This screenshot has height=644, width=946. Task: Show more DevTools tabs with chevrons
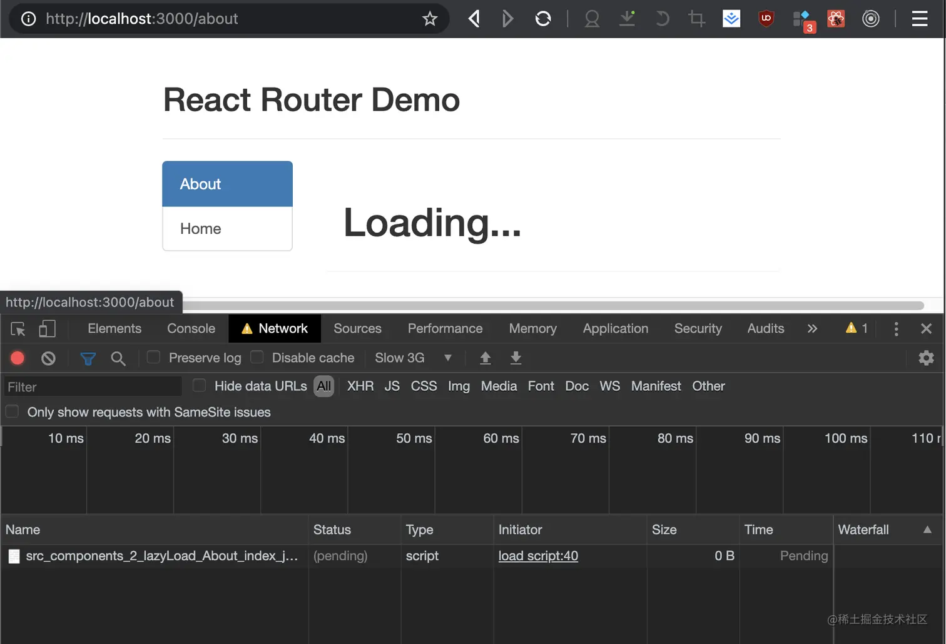[812, 328]
